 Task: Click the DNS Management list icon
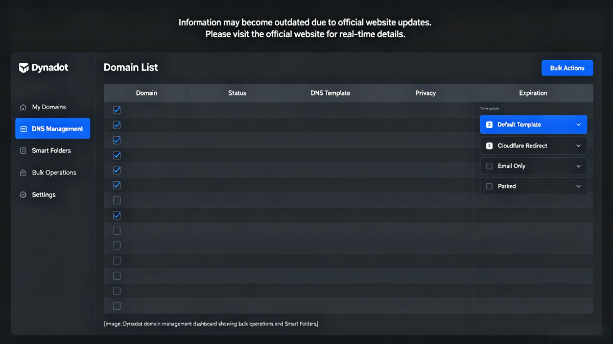(23, 129)
